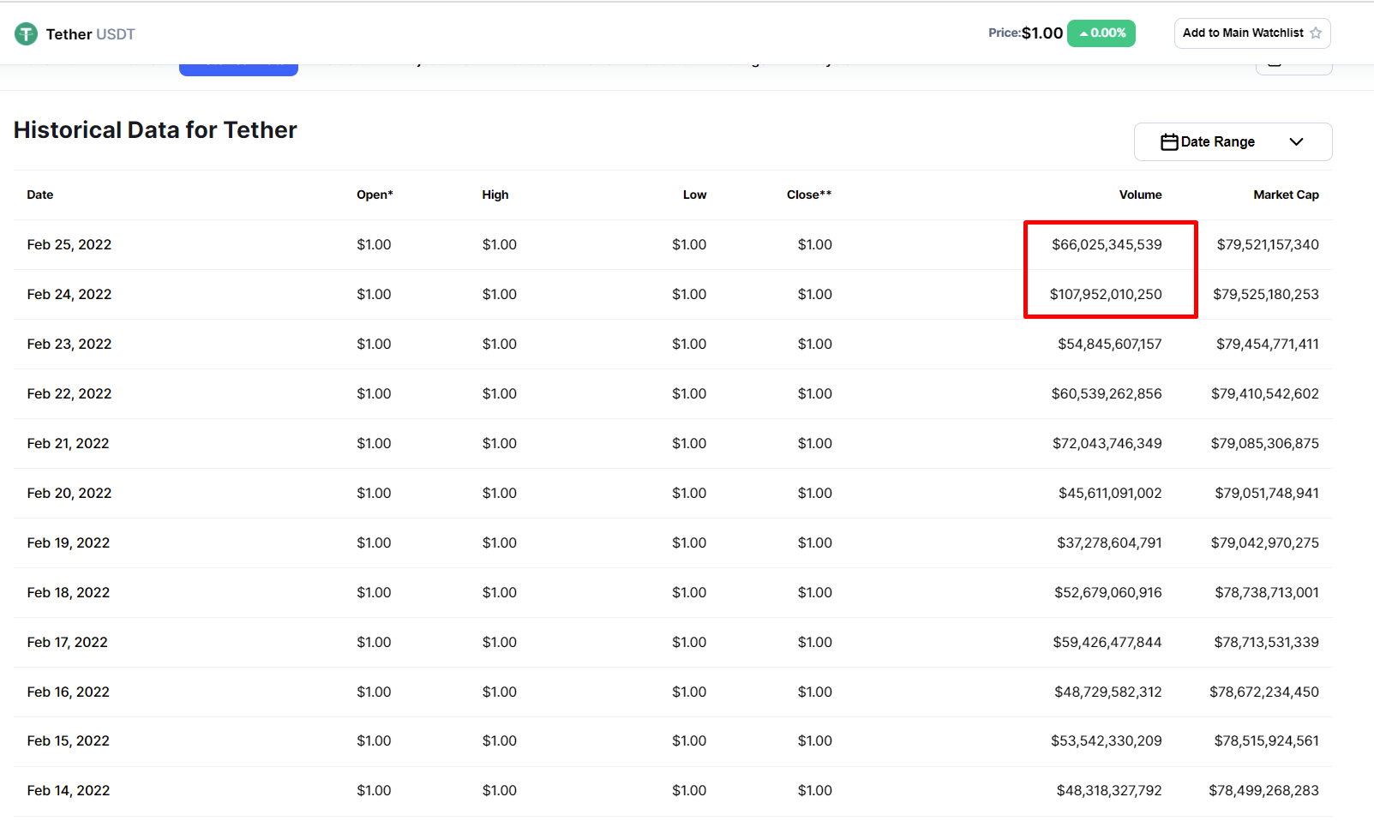The image size is (1374, 821).
Task: Click market cap value $79,085,306,875
Action: pos(1265,443)
